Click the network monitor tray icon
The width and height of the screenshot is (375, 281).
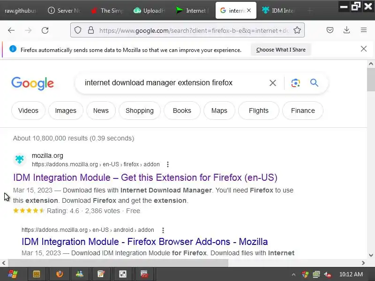click(316, 274)
